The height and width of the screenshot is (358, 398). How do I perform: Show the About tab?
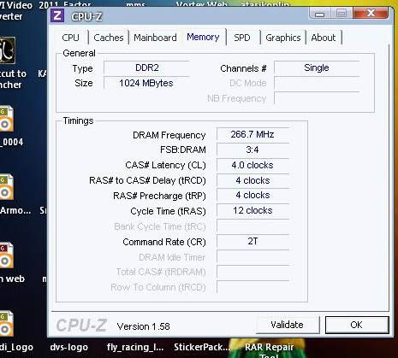point(324,38)
